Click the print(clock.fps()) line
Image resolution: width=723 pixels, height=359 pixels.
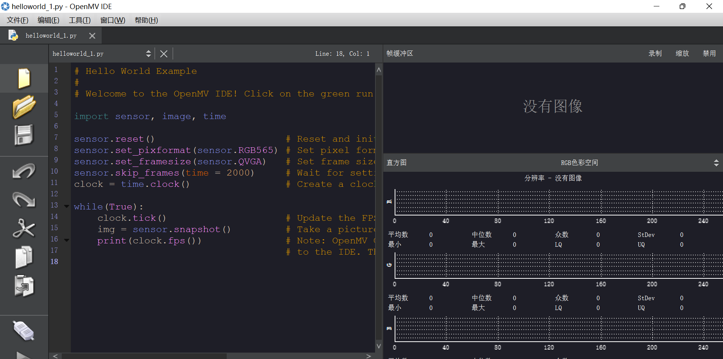(149, 241)
